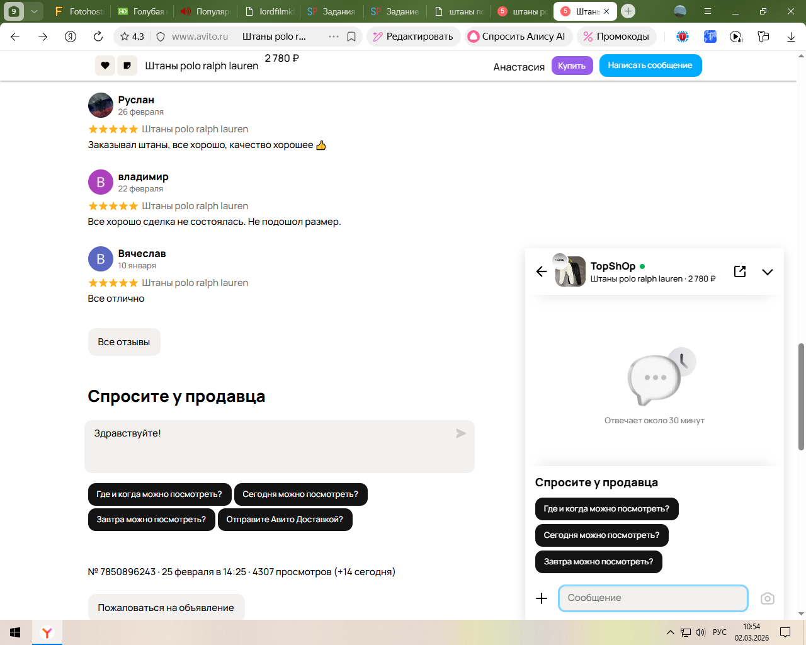
Task: Choose page's Завтра можно посмотреть? question
Action: point(151,520)
